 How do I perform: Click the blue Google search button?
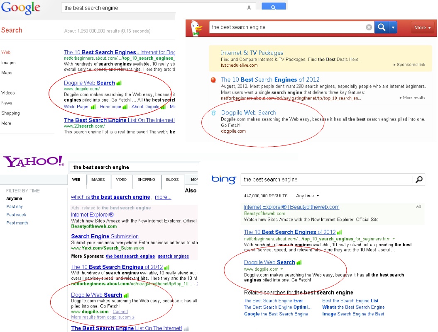pos(274,6)
